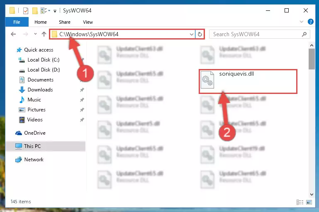319x212 pixels.
Task: Click the scrollbar up arrow
Action: (312, 45)
